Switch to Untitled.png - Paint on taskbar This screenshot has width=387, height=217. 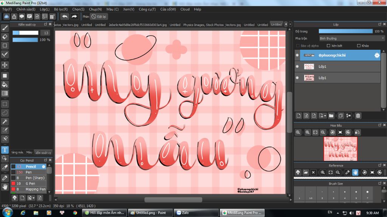150,213
